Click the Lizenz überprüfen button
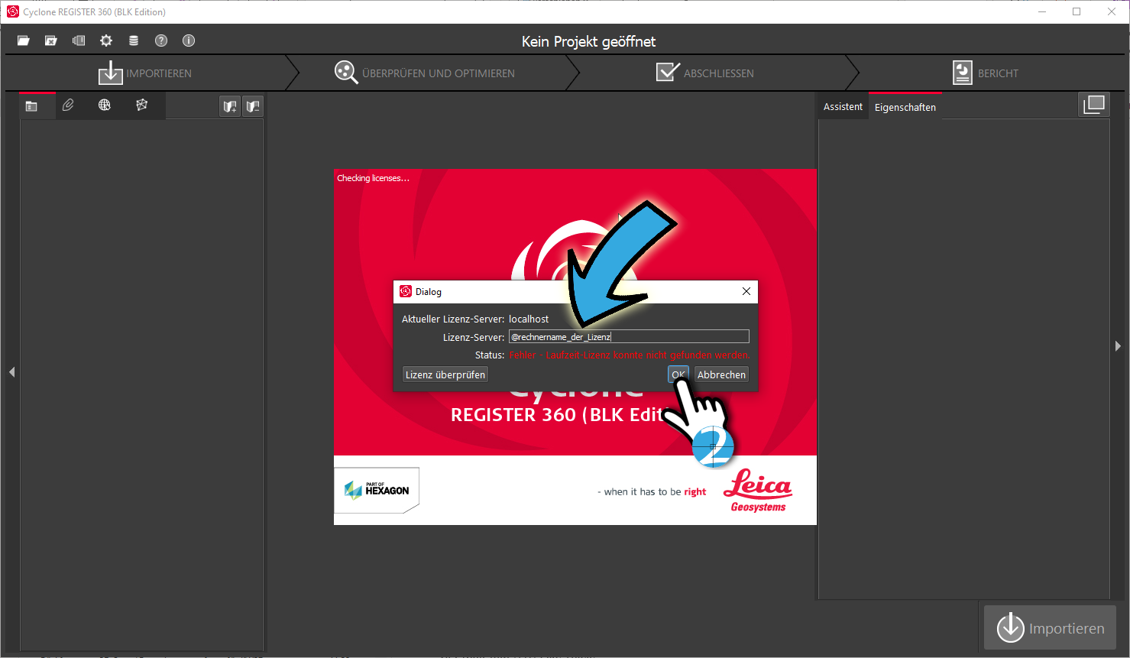This screenshot has width=1130, height=658. click(x=445, y=374)
